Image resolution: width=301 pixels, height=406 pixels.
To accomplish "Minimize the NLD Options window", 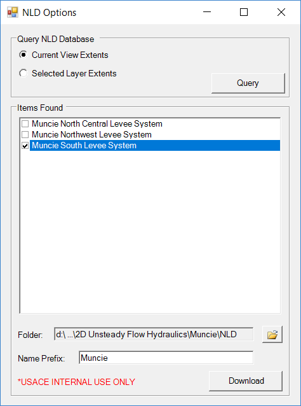I will [206, 12].
